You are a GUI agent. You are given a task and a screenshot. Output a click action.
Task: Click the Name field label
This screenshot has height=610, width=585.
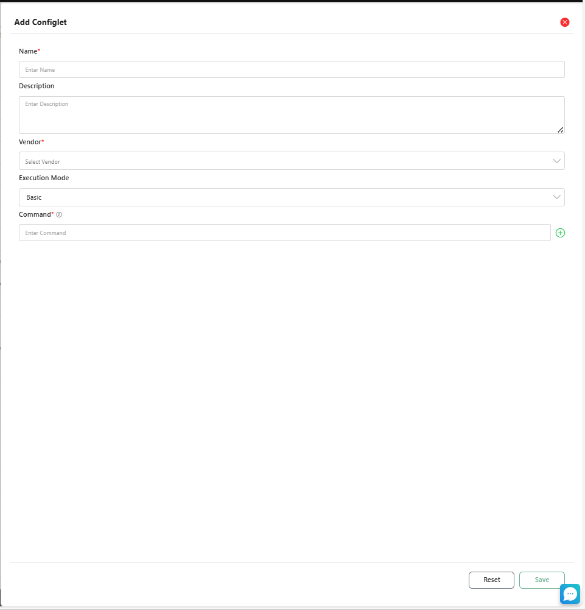[29, 51]
